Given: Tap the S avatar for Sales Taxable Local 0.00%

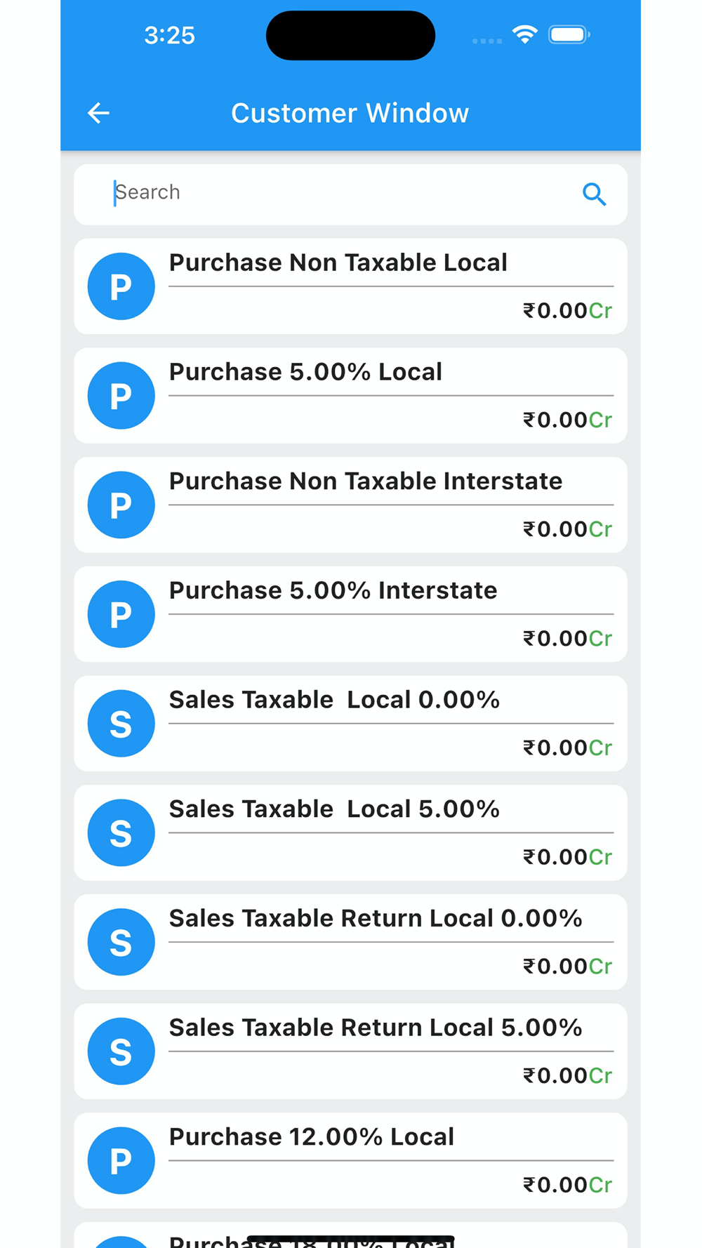Looking at the screenshot, I should pyautogui.click(x=121, y=724).
